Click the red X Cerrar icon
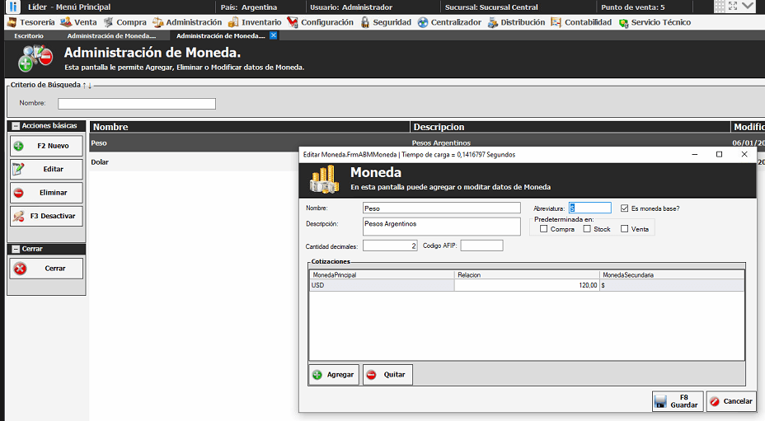Screen dimensions: 765x421 tap(21, 269)
